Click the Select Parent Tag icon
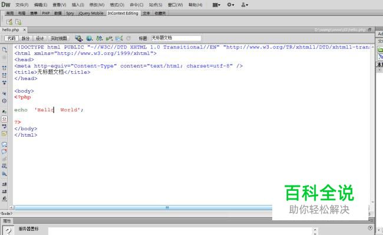 click(x=4, y=94)
